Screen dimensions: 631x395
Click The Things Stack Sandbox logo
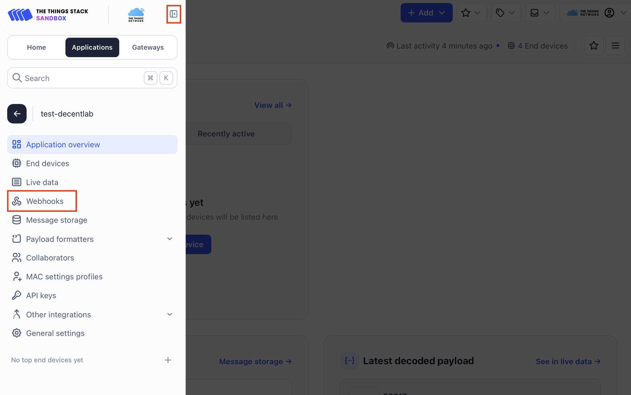pyautogui.click(x=48, y=15)
